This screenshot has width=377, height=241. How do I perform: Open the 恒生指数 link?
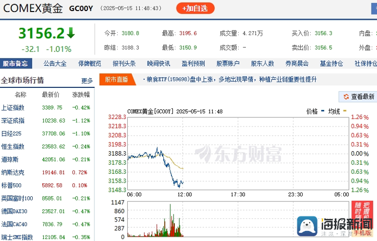pyautogui.click(x=13, y=147)
